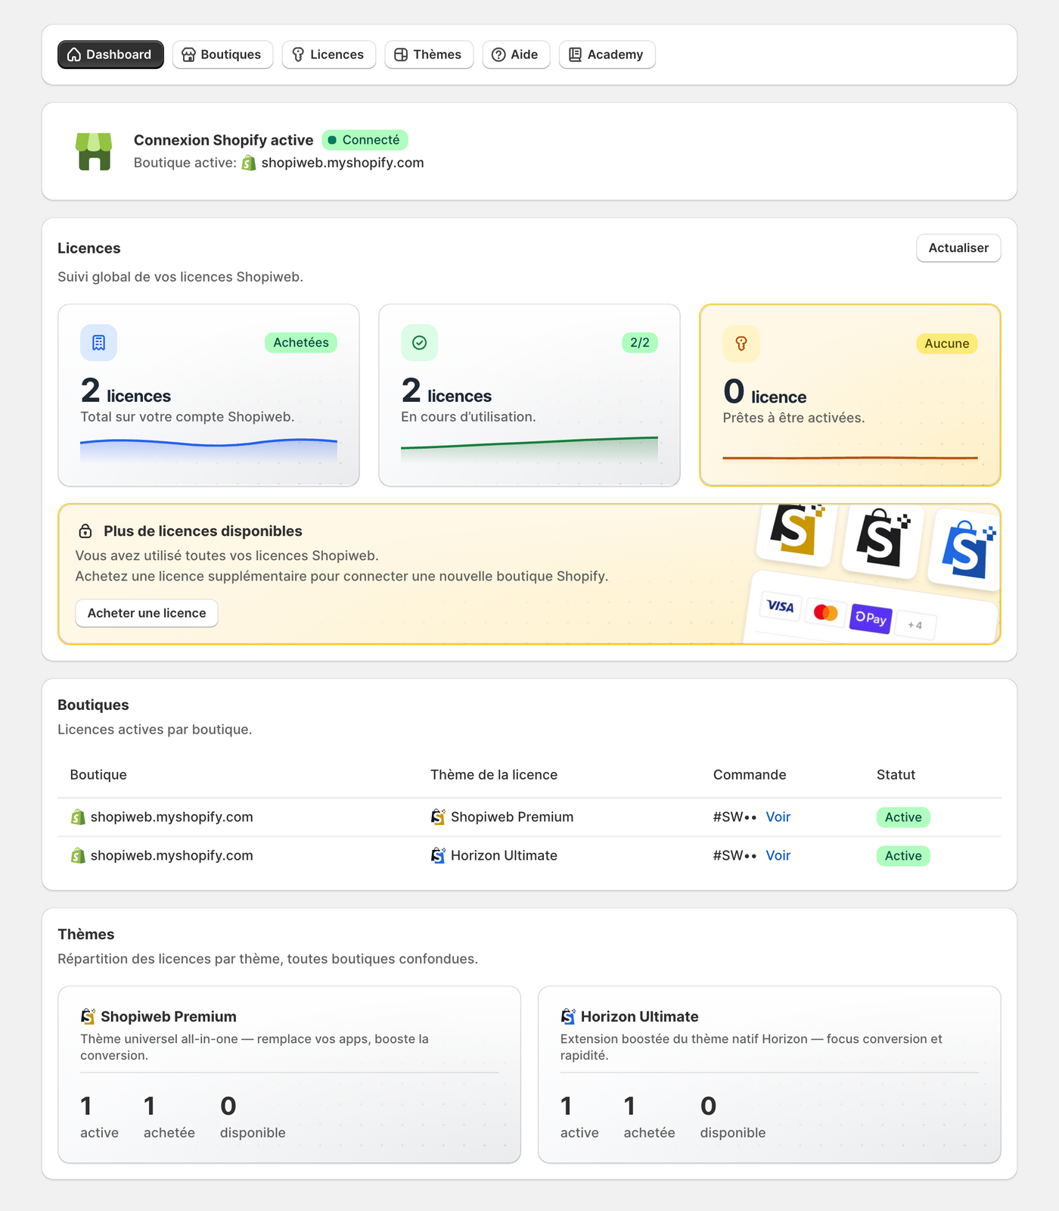Image resolution: width=1059 pixels, height=1211 pixels.
Task: Click Active status in Shopiweb Premium row
Action: pos(903,817)
